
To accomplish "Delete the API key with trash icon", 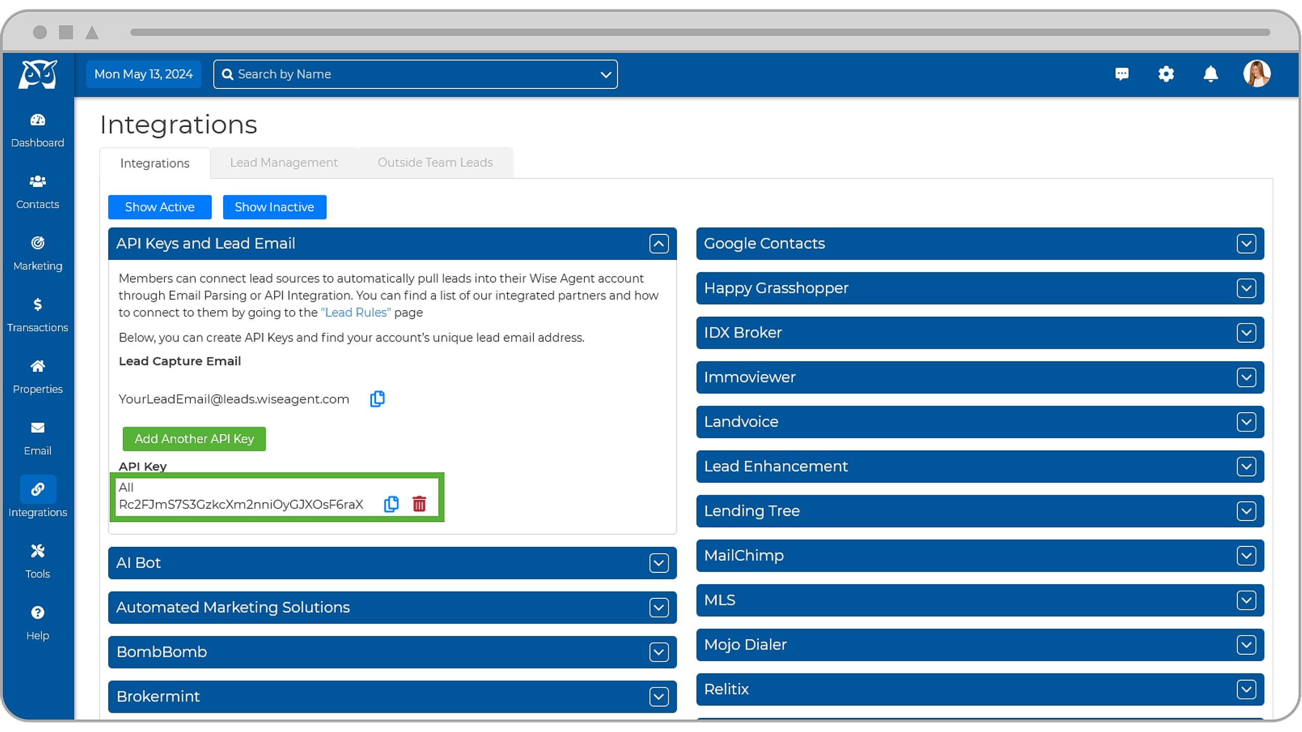I will click(420, 504).
